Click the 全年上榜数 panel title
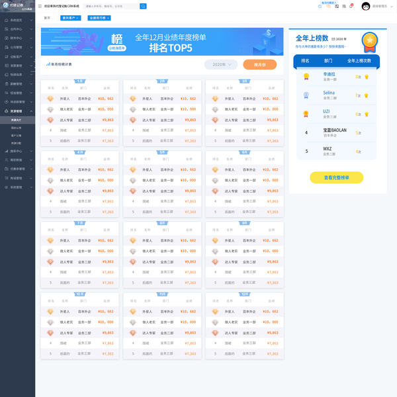 312,38
